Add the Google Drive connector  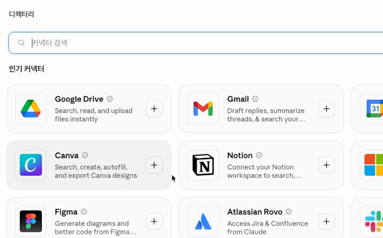(x=154, y=109)
